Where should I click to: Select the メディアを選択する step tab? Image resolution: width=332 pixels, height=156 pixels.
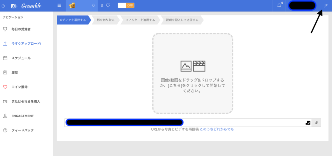click(x=74, y=20)
